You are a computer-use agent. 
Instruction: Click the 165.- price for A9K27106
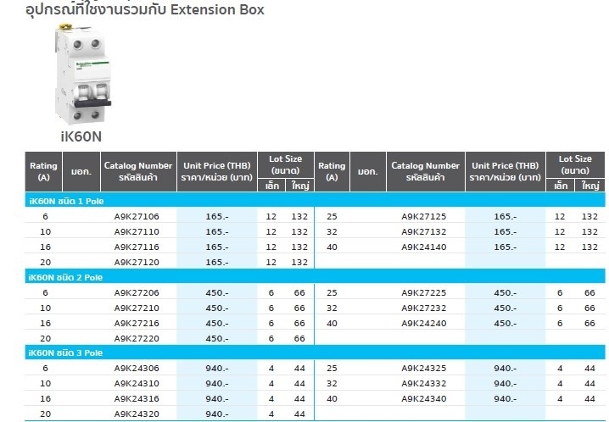pyautogui.click(x=217, y=216)
